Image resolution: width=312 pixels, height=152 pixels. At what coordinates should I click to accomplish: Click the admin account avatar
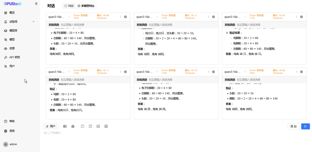coord(6,144)
